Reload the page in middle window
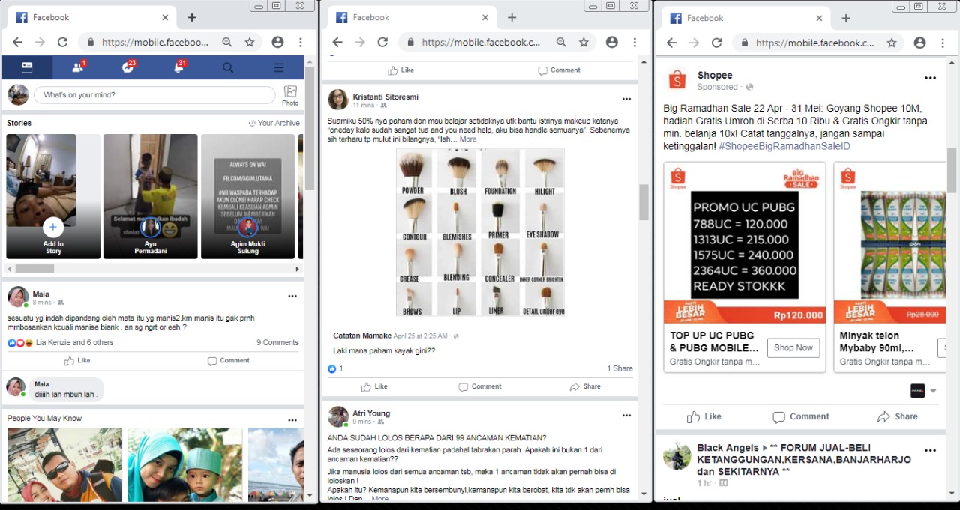 (382, 43)
